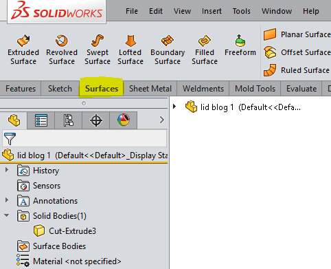Choose the Offset Surface tool
Viewport: 331px width, 269px height.
(x=297, y=52)
